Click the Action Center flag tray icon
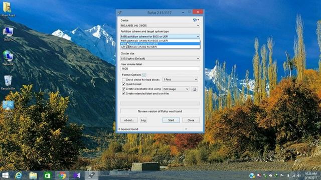Viewport: 321px width, 180px height. point(282,175)
